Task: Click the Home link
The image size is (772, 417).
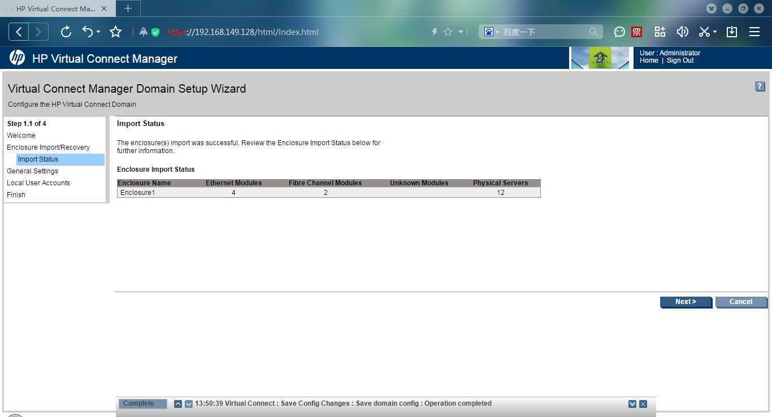Action: 649,60
